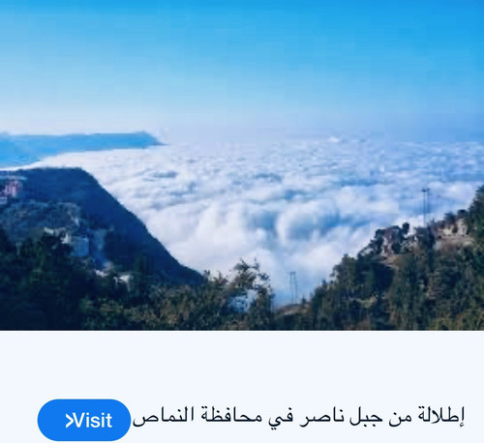The width and height of the screenshot is (484, 443).
Task: Click the chevron arrow inside the Visit button
Action: (70, 420)
